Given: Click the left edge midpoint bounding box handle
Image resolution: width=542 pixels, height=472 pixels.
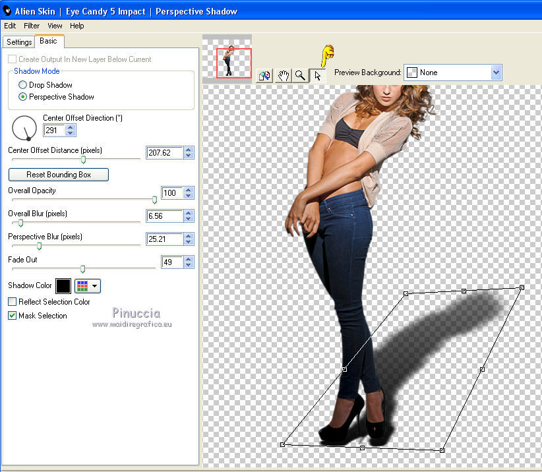Looking at the screenshot, I should tap(344, 369).
